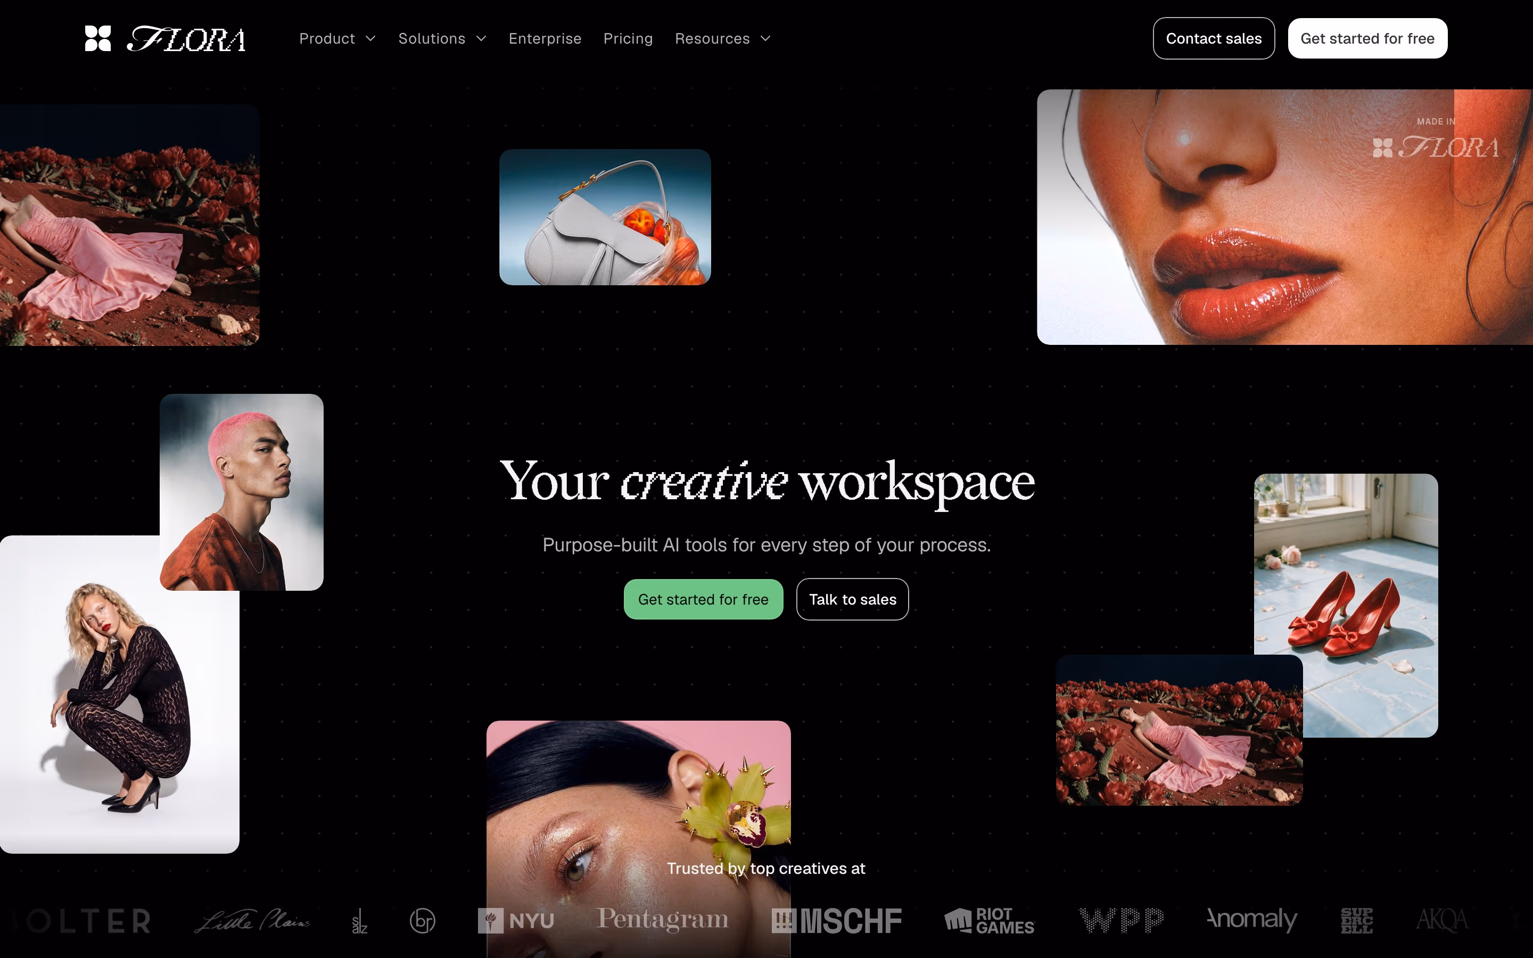Click the 'Purpose-built AI tools' subtitle text
Viewport: 1533px width, 958px height.
(767, 545)
